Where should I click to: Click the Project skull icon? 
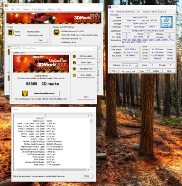(10, 33)
